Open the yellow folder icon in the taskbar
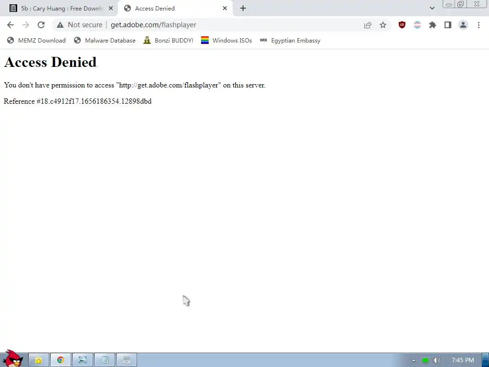Image resolution: width=489 pixels, height=367 pixels. click(39, 360)
